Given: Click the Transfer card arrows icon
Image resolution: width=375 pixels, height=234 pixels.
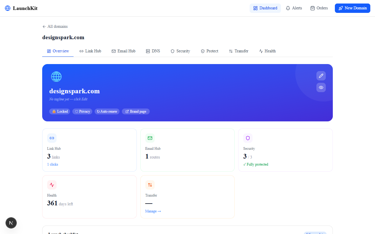Looking at the screenshot, I should pos(150,185).
